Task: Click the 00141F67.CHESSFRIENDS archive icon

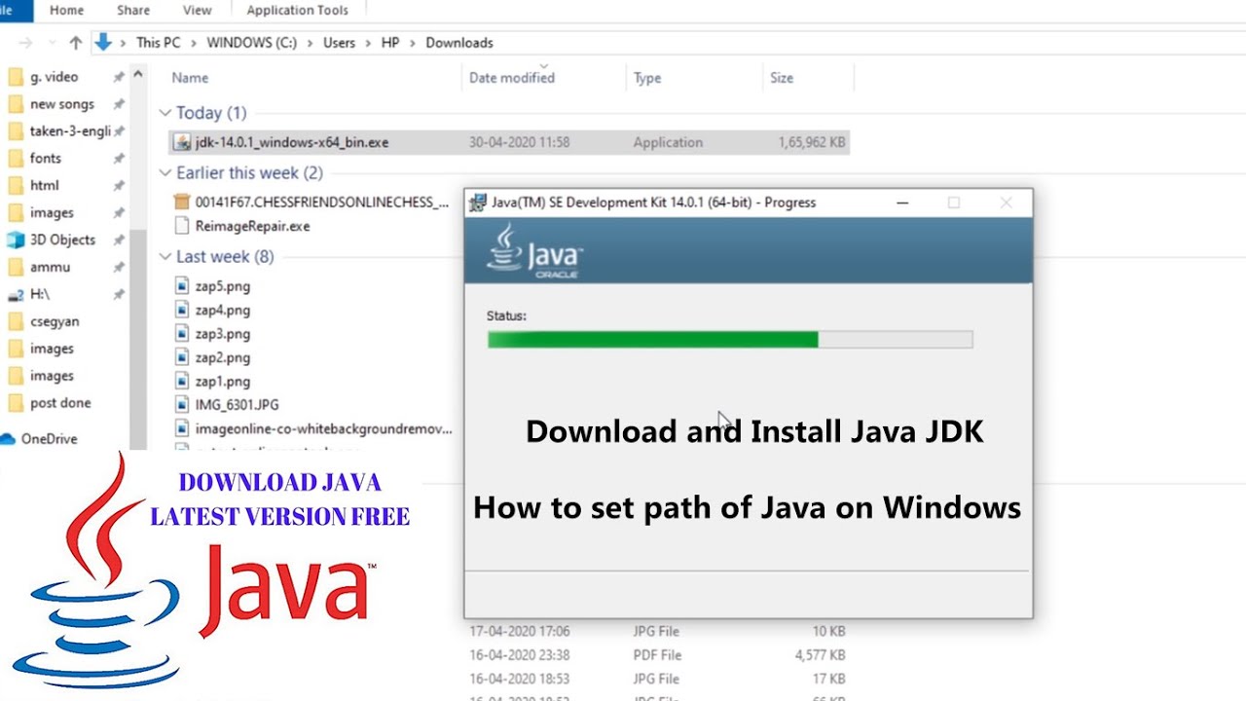Action: (181, 203)
